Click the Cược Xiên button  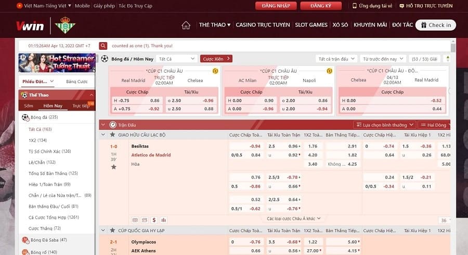[x=216, y=59]
